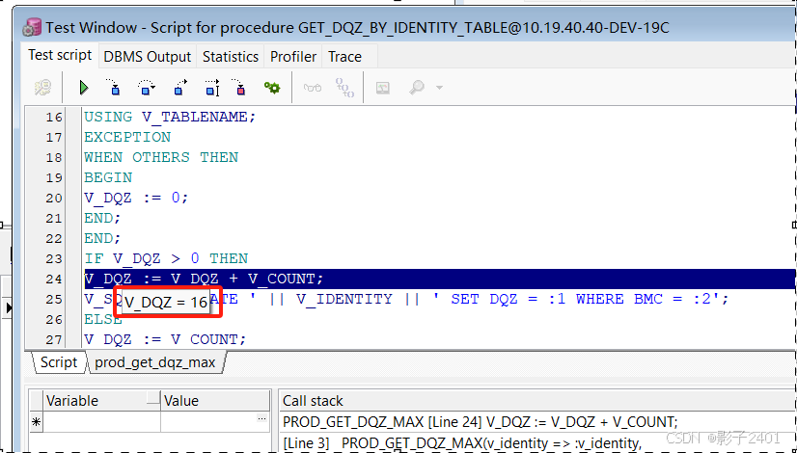
Task: Click line number 25 in gutter
Action: [x=54, y=300]
